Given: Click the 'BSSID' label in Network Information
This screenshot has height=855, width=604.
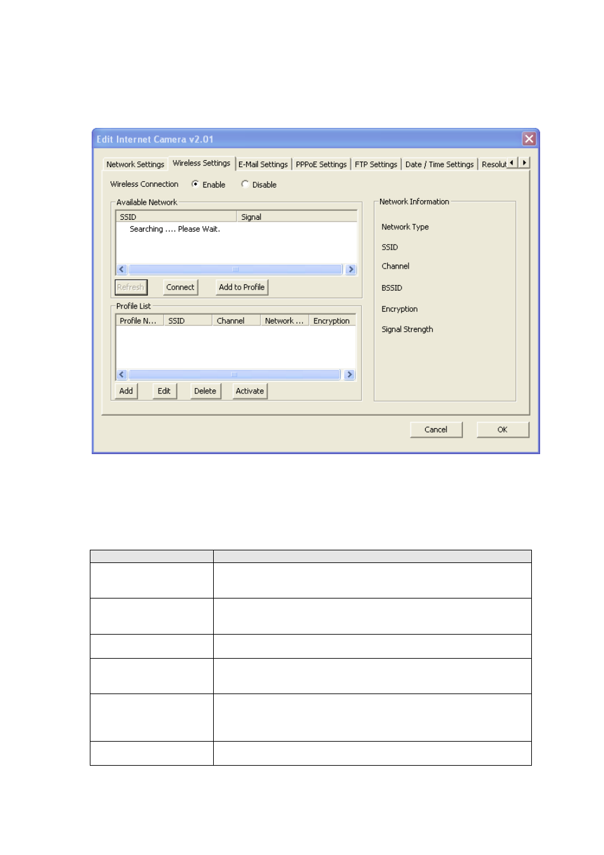Looking at the screenshot, I should (391, 288).
